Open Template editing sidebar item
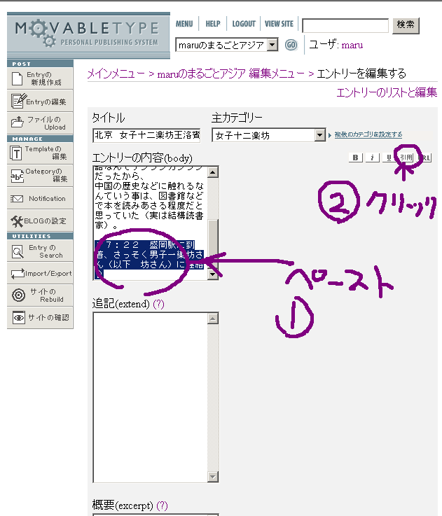The height and width of the screenshot is (516, 442). coord(40,153)
